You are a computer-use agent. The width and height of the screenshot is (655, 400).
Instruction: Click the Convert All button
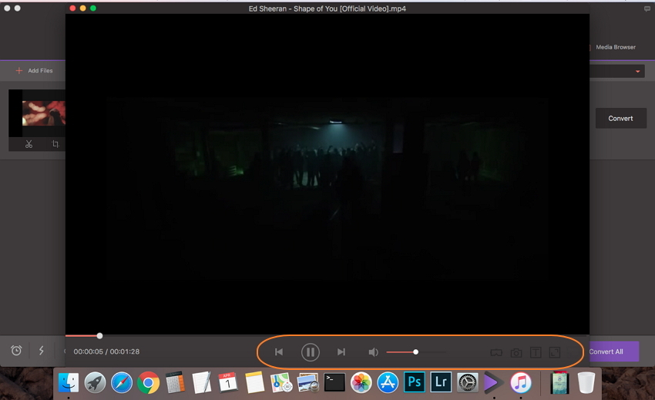click(613, 351)
